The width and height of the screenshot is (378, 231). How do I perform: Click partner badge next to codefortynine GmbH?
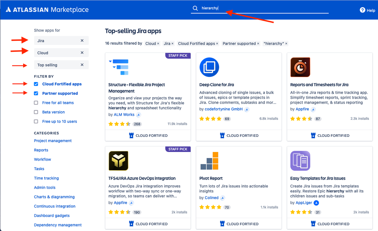click(247, 110)
